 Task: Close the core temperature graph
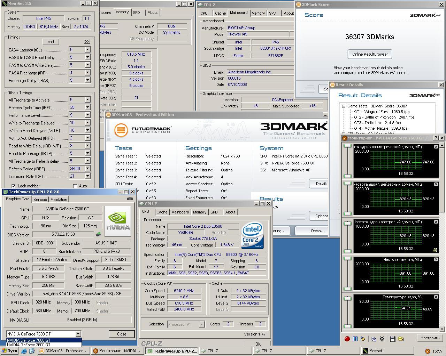pos(436,297)
